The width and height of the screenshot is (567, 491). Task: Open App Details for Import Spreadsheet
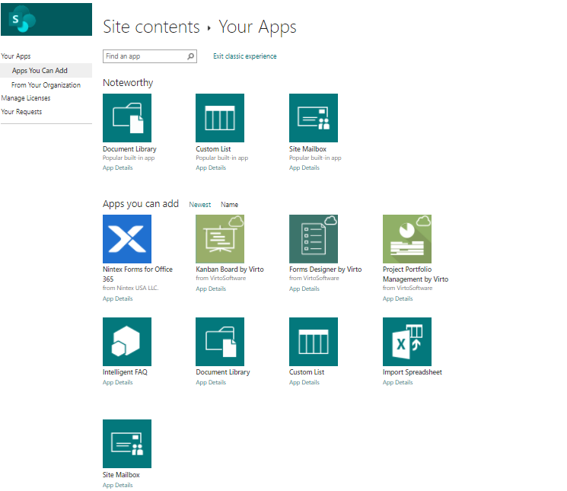[x=398, y=383]
